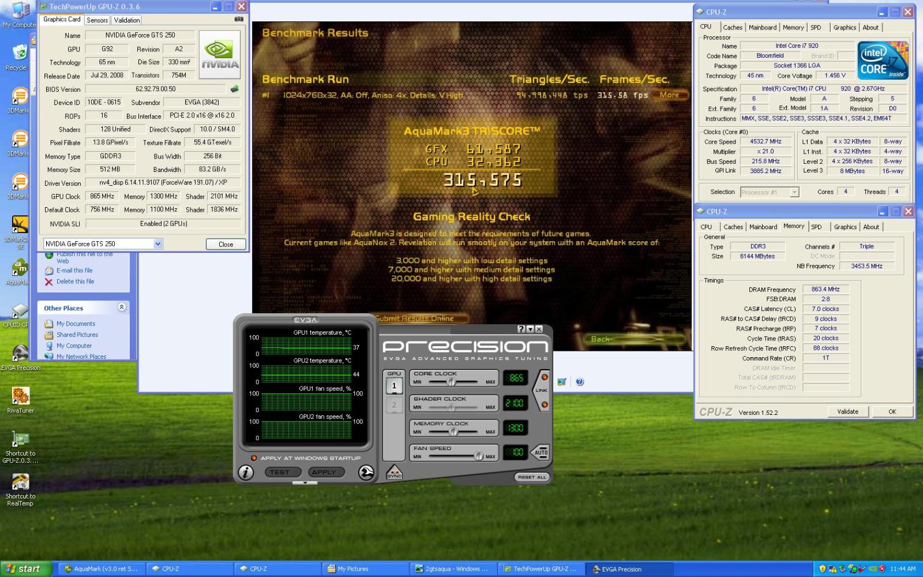Open My Computer desktop icon
Viewport: 923px width, 577px height.
point(20,14)
